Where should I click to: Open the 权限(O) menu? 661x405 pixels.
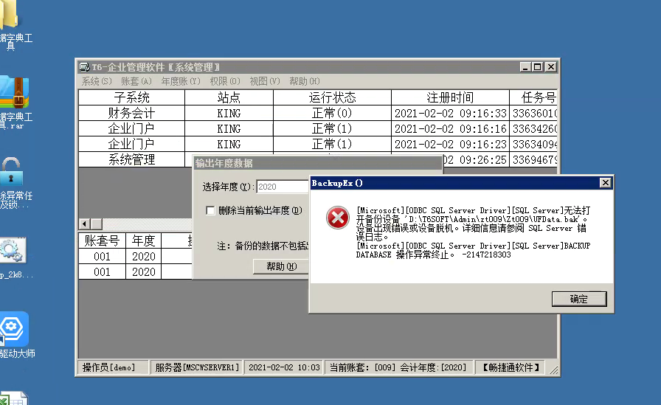[225, 81]
